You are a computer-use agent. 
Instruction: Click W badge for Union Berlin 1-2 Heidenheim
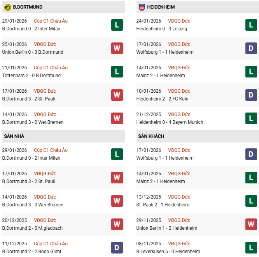click(251, 224)
